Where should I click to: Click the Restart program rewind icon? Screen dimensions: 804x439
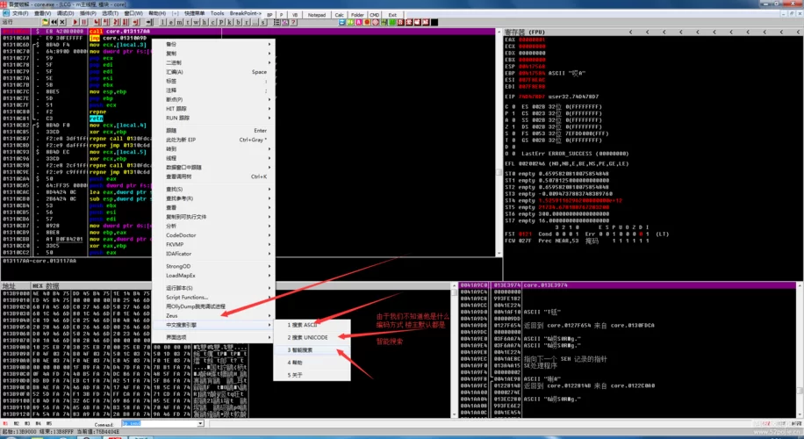(54, 22)
